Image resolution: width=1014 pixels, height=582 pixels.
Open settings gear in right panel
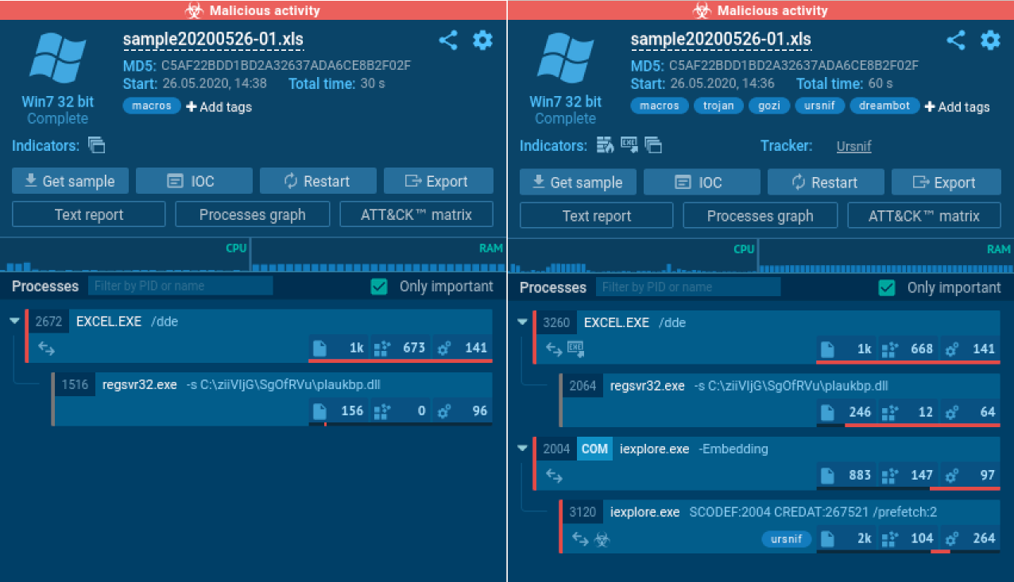click(990, 40)
